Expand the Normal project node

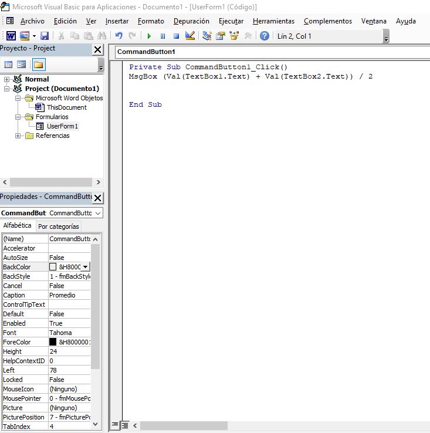pyautogui.click(x=7, y=79)
